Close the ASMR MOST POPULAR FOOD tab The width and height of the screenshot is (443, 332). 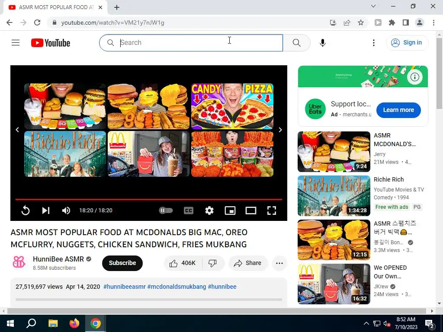[x=100, y=7]
